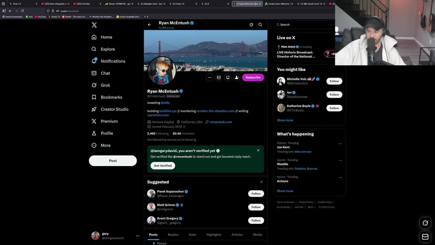Switch to the Articles tab
This screenshot has height=245, width=435.
(237, 234)
